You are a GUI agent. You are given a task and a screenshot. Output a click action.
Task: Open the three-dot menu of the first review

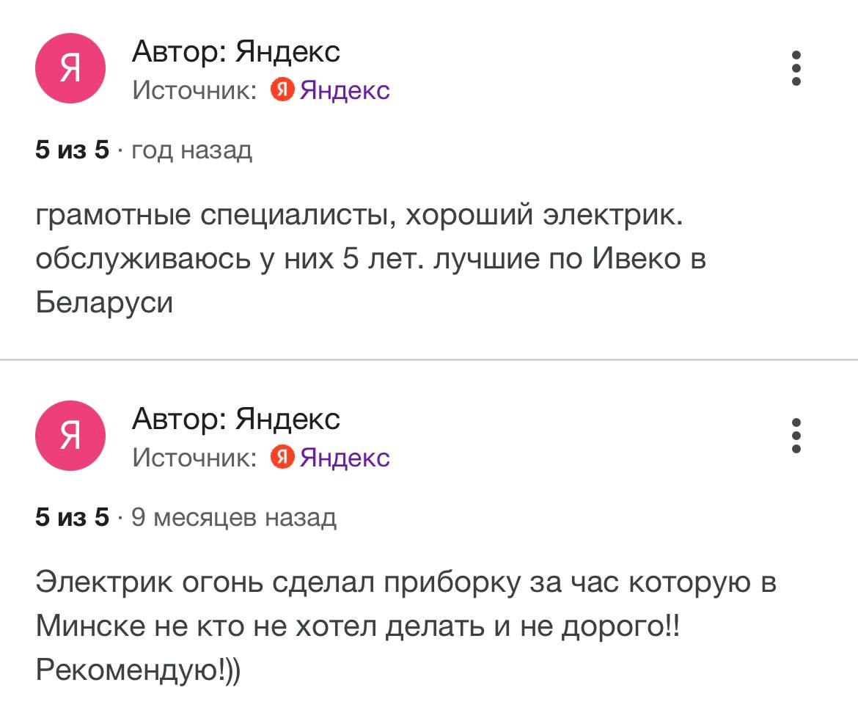[796, 69]
